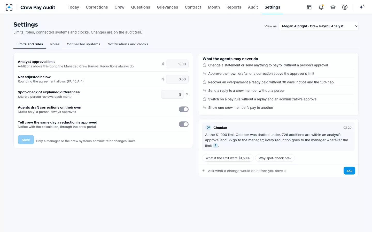The image size is (372, 232).
Task: Toggle Tell crew the same day switch
Action: (184, 124)
